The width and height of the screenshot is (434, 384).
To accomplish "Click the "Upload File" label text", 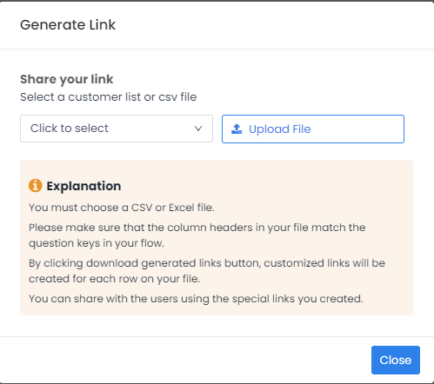I will click(x=280, y=129).
